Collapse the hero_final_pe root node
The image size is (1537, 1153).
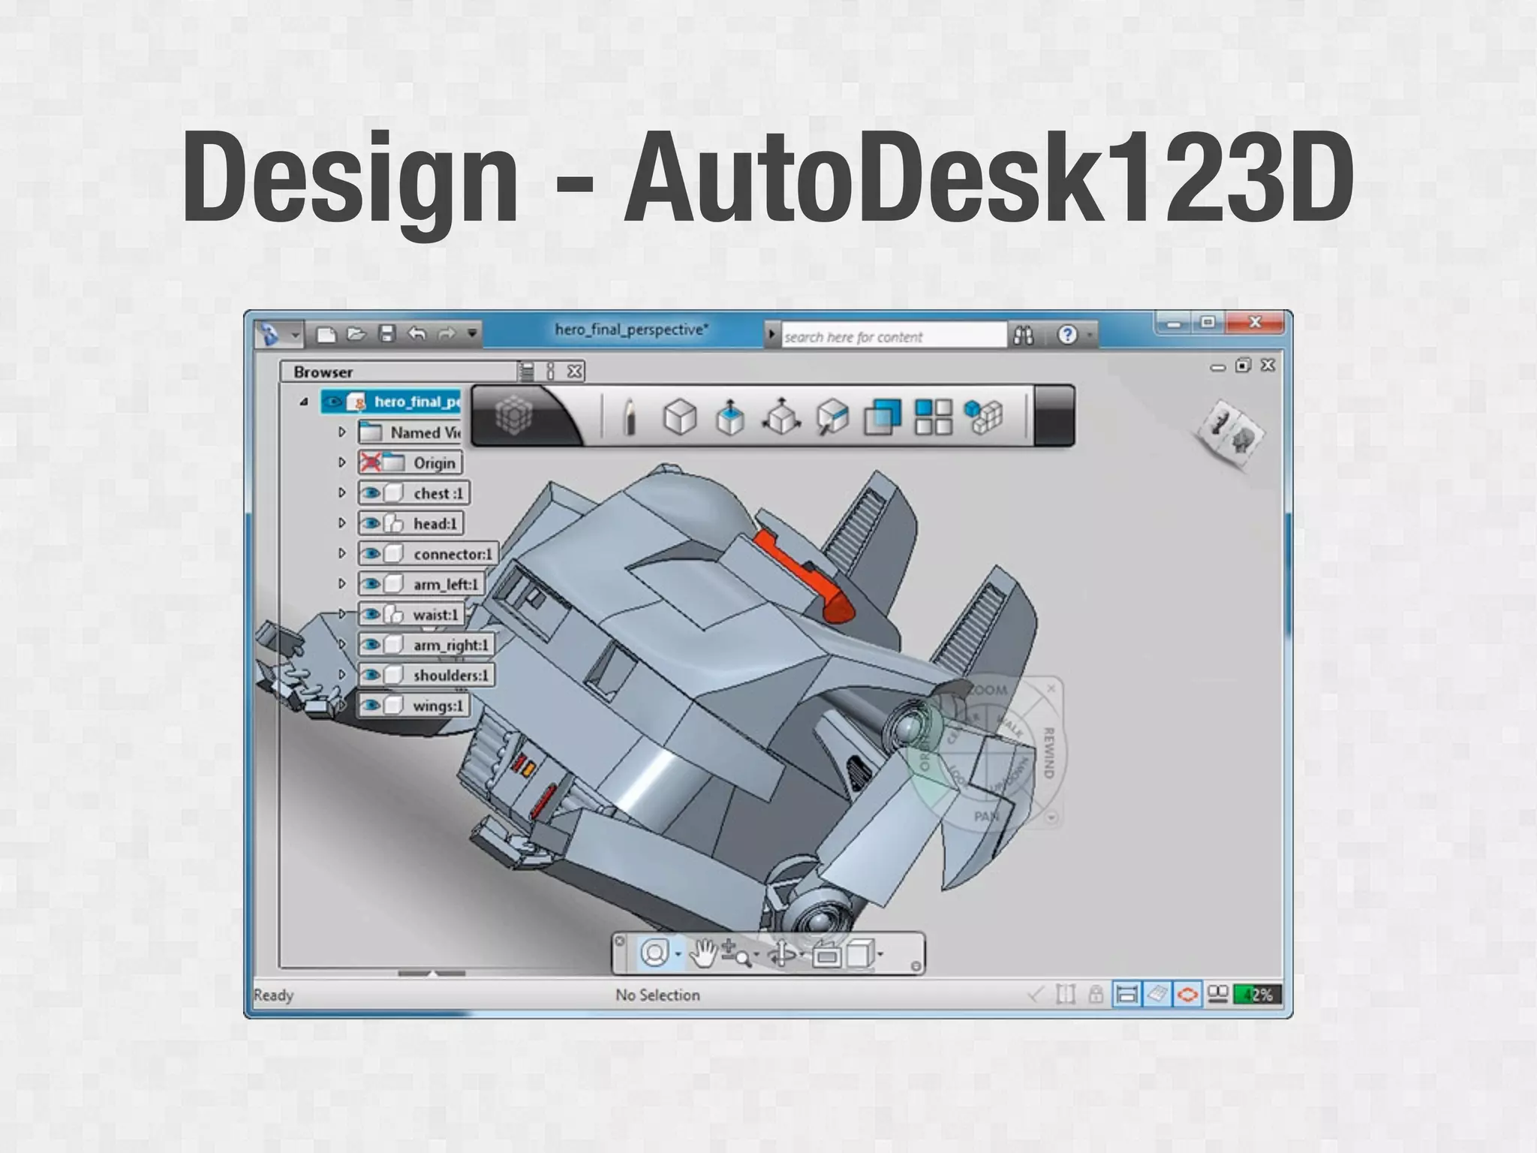(304, 402)
